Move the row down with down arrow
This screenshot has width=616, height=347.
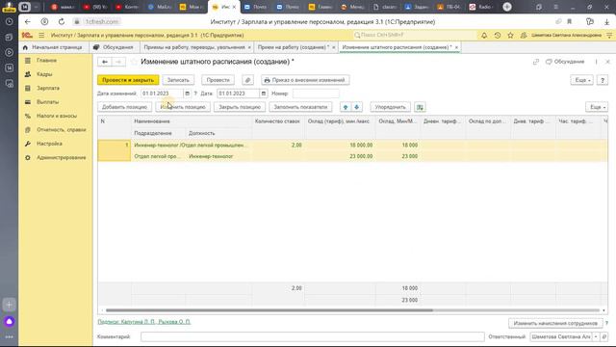point(357,107)
